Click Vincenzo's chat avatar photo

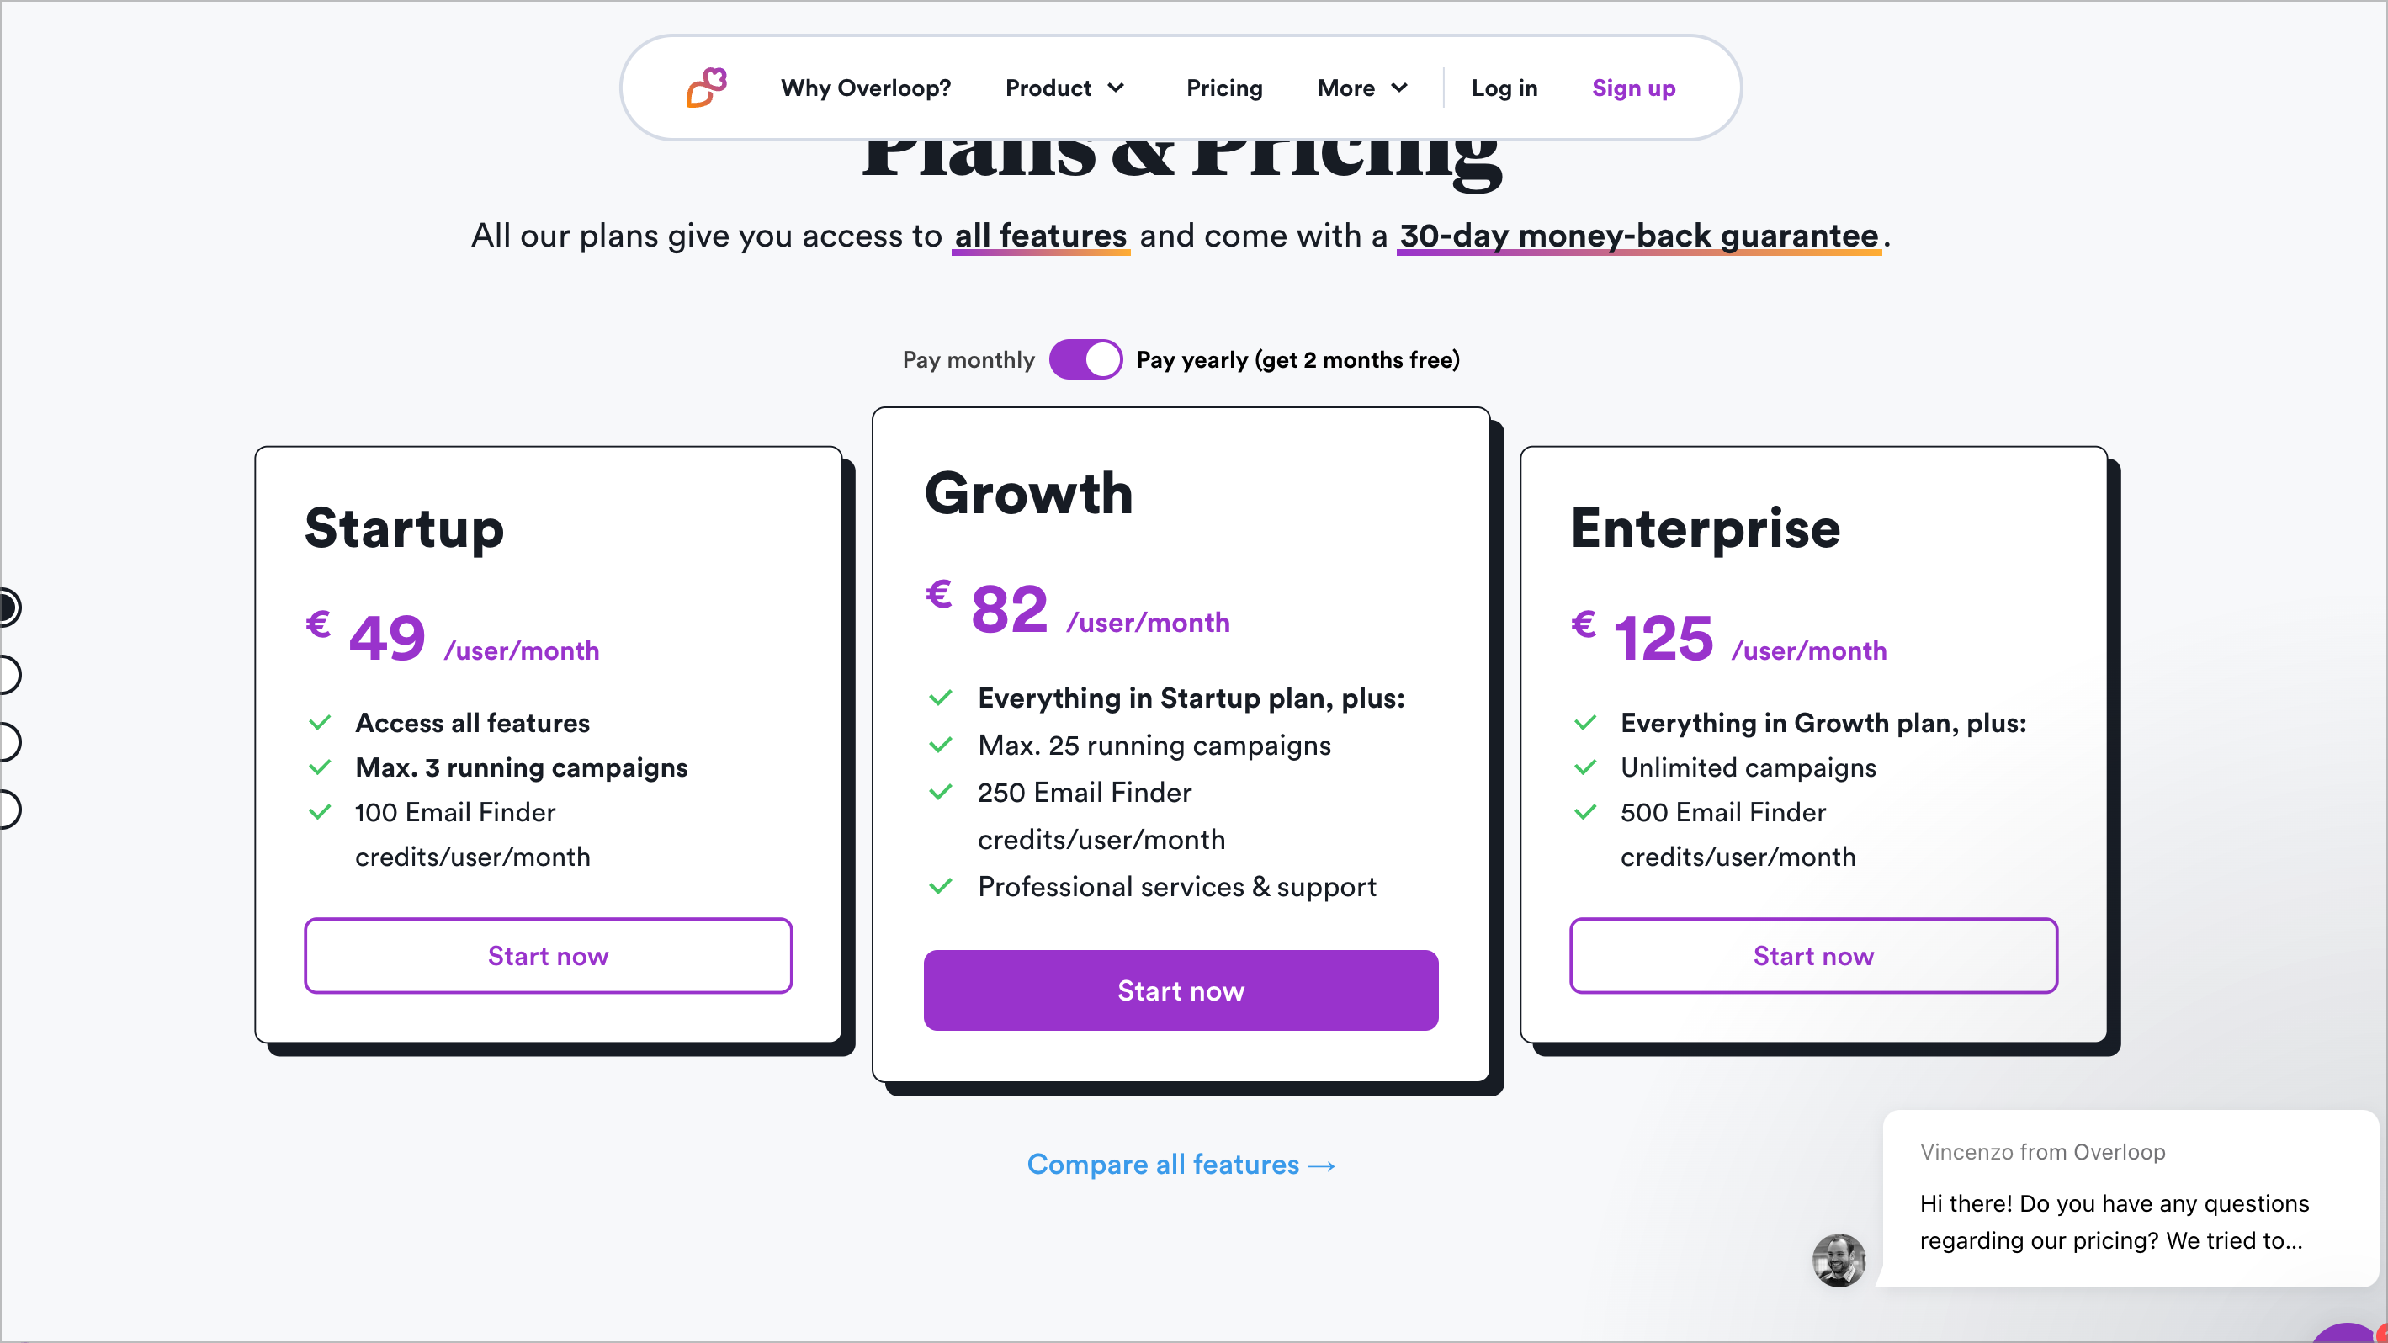coord(1839,1260)
